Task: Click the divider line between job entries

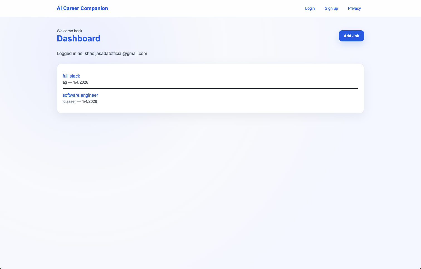Action: [210, 88]
